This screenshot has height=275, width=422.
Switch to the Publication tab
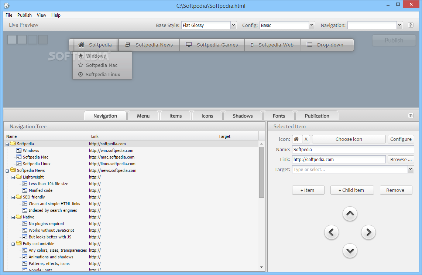coord(317,116)
